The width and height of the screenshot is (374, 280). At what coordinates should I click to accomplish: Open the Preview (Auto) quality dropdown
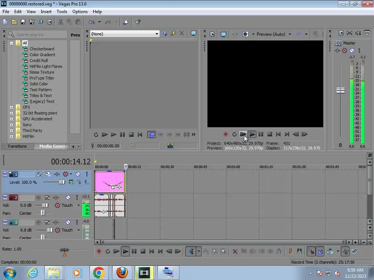(290, 34)
